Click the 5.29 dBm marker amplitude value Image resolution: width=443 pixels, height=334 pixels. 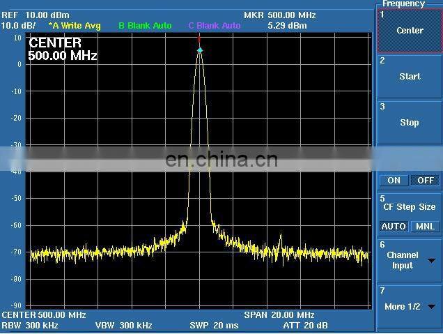coord(287,26)
